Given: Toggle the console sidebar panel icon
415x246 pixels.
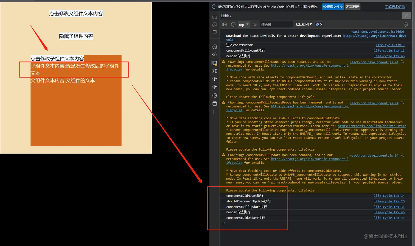Looking at the screenshot, I should coord(225,24).
